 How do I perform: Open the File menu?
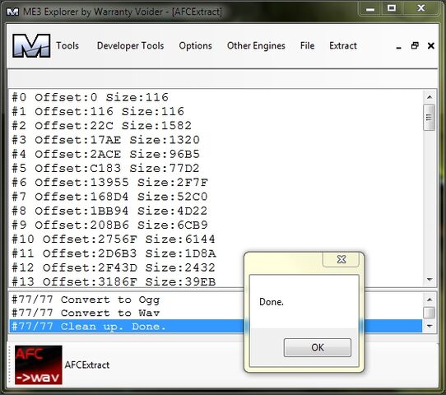[x=307, y=45]
